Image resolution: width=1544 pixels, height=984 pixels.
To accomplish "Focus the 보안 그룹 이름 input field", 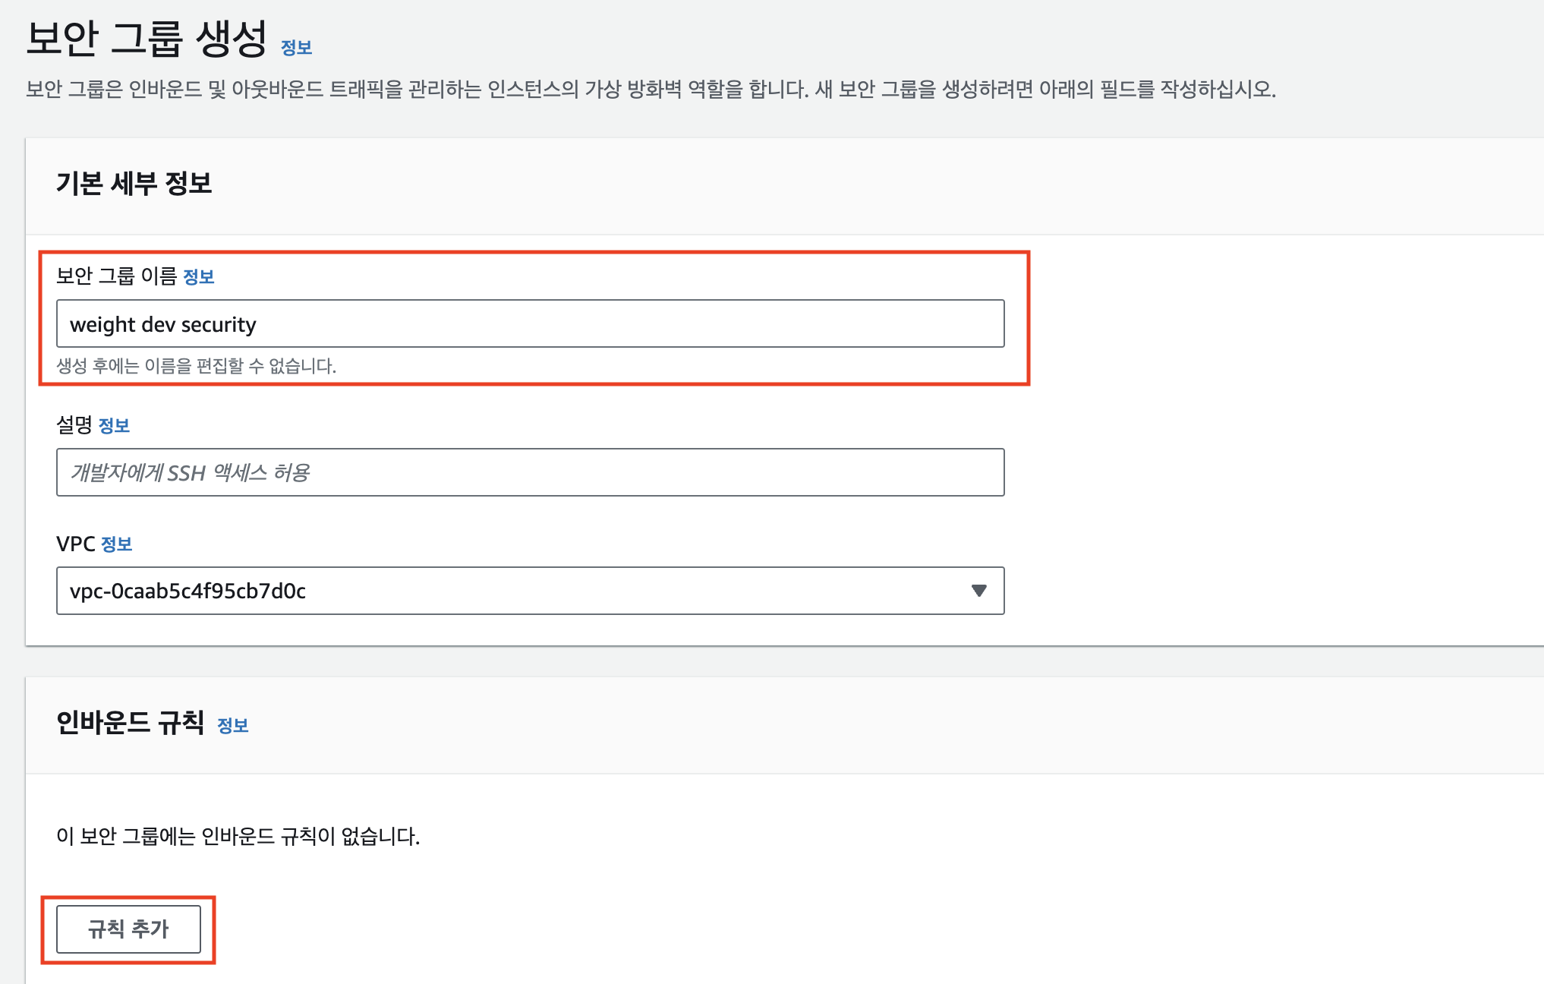I will [530, 324].
